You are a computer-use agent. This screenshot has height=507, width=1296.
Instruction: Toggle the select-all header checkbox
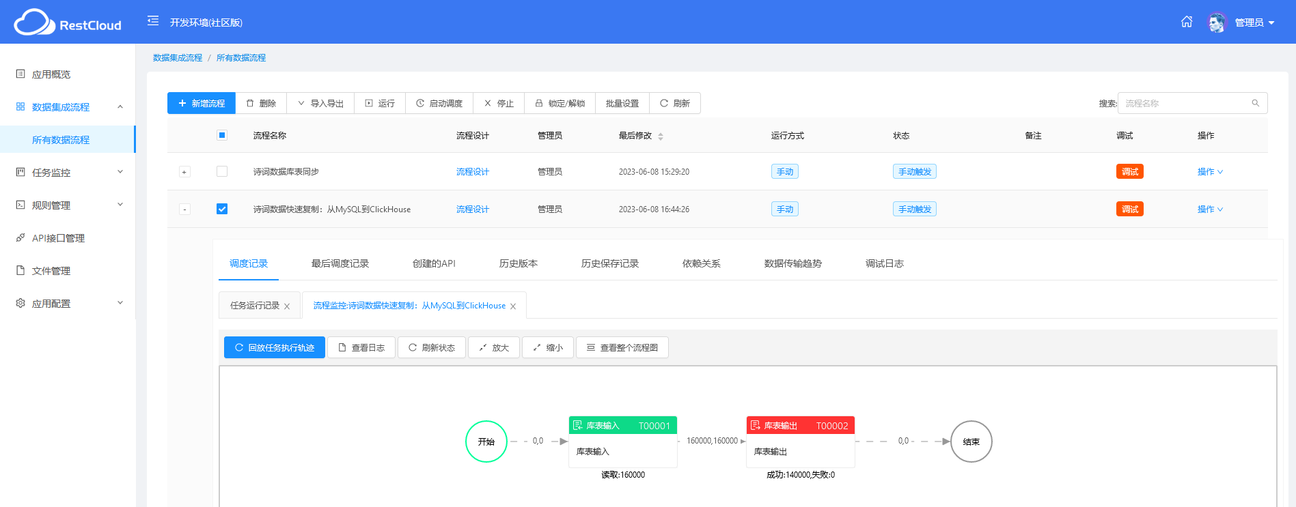click(222, 135)
